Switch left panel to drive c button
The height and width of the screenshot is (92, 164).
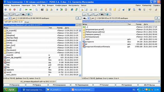[6, 14]
